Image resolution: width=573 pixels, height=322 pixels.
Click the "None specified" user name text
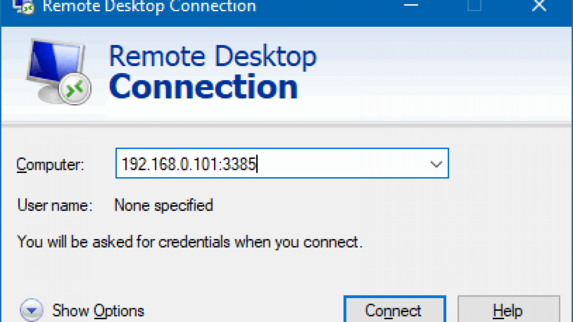pyautogui.click(x=163, y=206)
